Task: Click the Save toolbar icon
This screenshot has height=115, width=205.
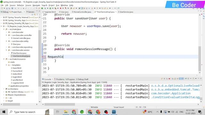Action: 7,8
